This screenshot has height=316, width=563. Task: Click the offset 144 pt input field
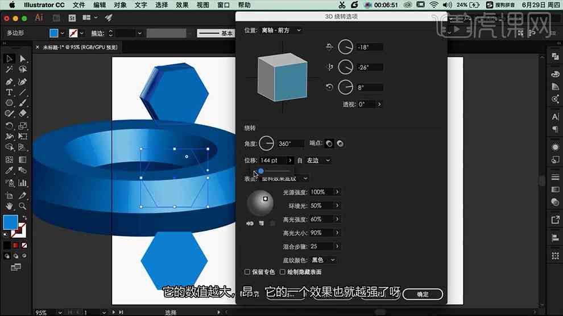(273, 161)
